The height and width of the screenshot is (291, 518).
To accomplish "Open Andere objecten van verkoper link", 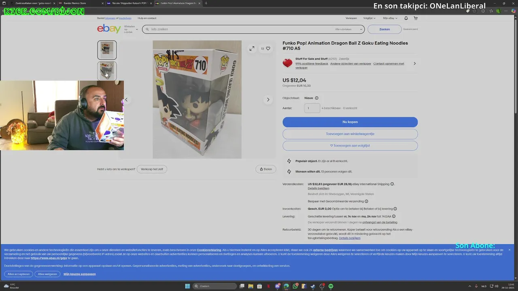I will click(x=350, y=63).
